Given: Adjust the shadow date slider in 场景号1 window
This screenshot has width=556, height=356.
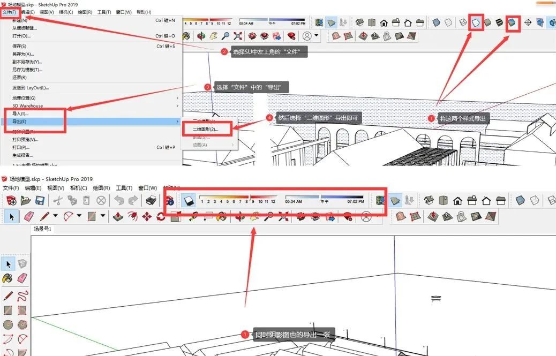Looking at the screenshot, I should tap(237, 198).
